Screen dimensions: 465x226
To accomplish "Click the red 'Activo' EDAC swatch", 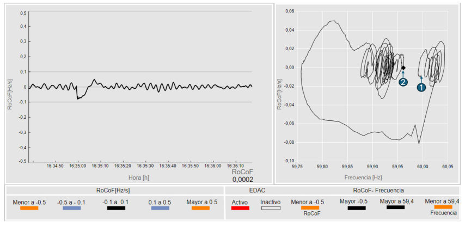I will point(240,208).
